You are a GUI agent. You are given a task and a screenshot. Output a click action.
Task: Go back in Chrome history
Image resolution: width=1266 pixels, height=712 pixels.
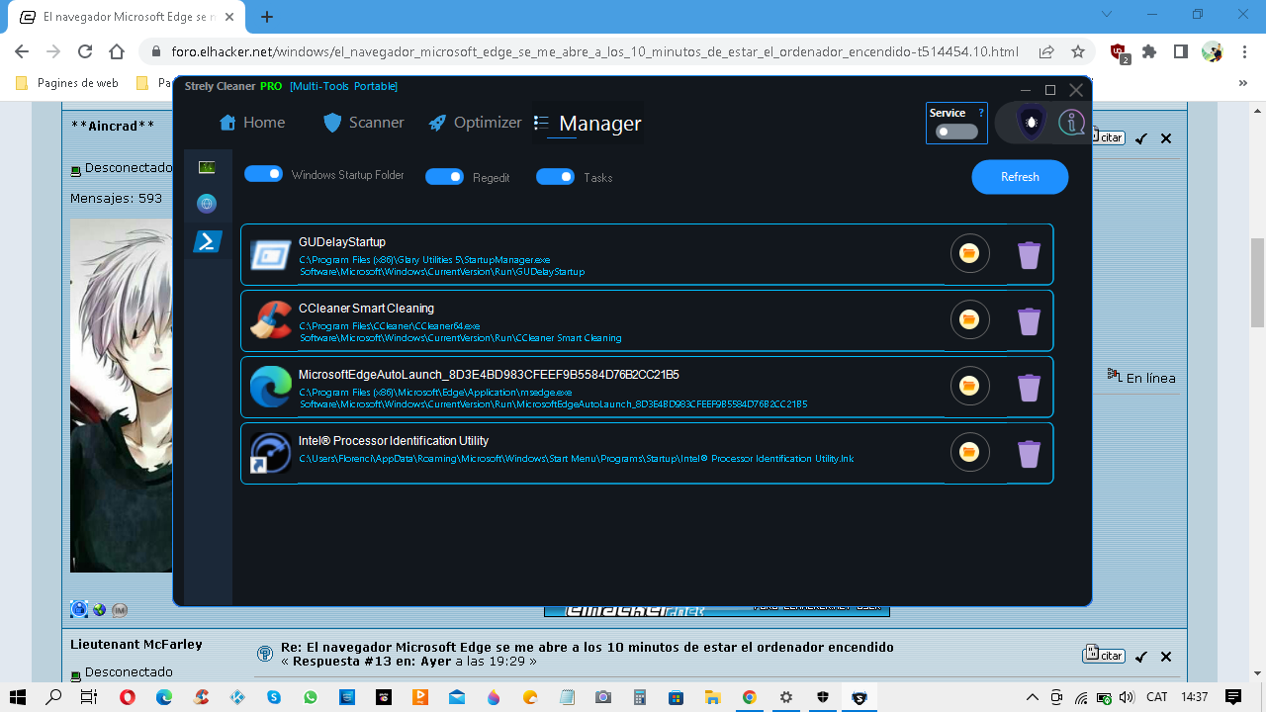tap(22, 51)
